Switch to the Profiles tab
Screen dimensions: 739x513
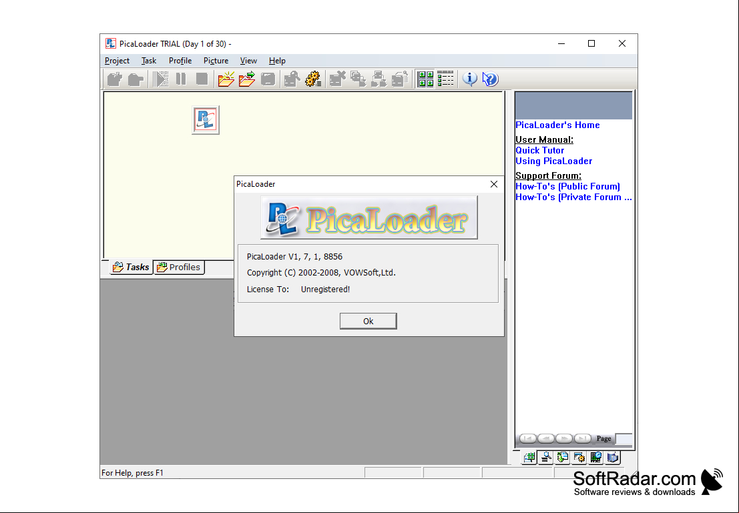(x=179, y=267)
